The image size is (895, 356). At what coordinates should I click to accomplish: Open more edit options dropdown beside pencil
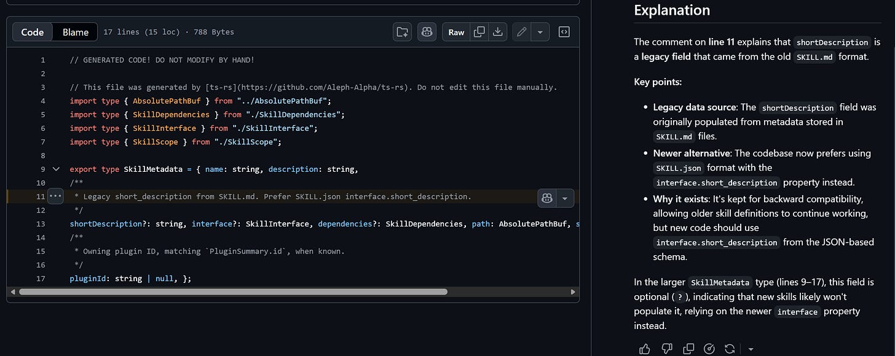pyautogui.click(x=540, y=32)
